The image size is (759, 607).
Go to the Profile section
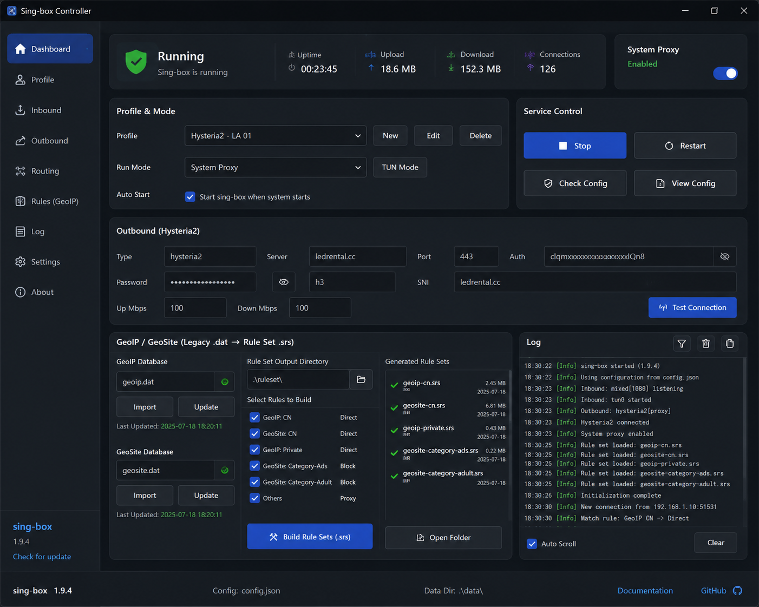[x=50, y=80]
